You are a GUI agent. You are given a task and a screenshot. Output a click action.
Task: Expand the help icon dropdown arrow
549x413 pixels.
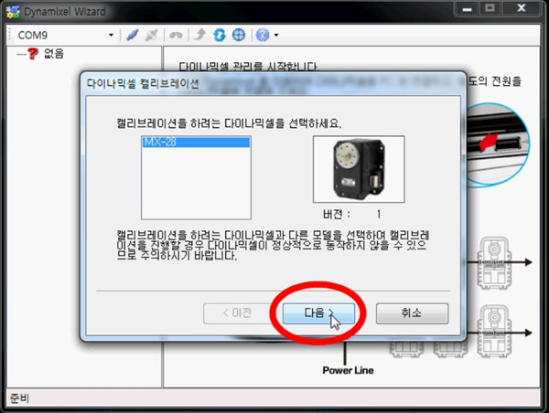[x=275, y=35]
